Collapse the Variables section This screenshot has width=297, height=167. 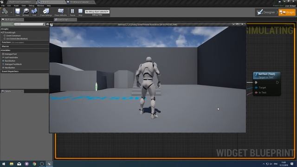[1, 51]
